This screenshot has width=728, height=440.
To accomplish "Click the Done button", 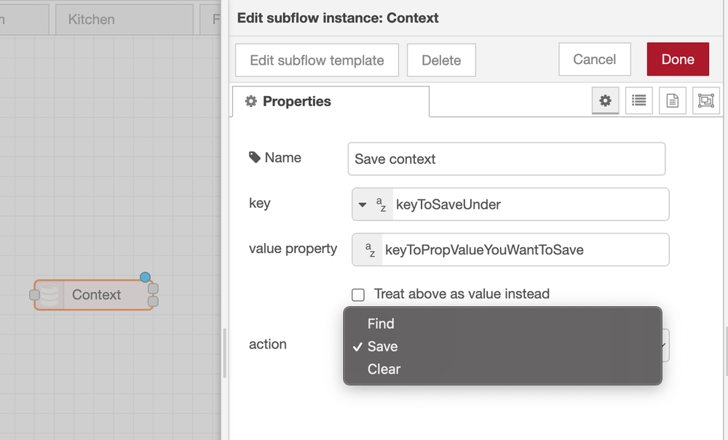I will coord(678,60).
